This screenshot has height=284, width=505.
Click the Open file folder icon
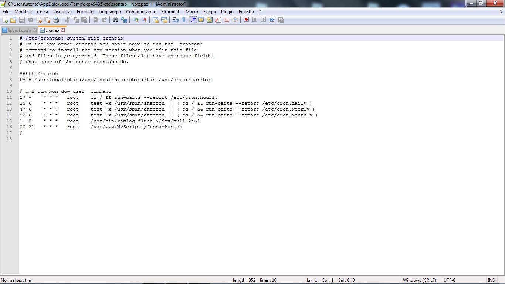pos(13,20)
